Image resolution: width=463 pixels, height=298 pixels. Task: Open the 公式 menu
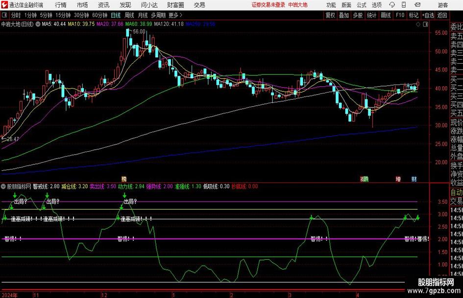362,5
